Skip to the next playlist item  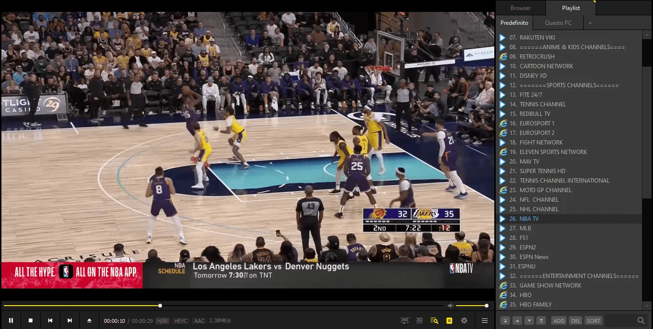[x=70, y=320]
